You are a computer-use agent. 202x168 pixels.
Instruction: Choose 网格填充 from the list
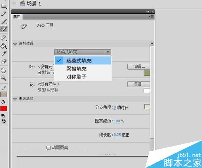click(x=83, y=69)
